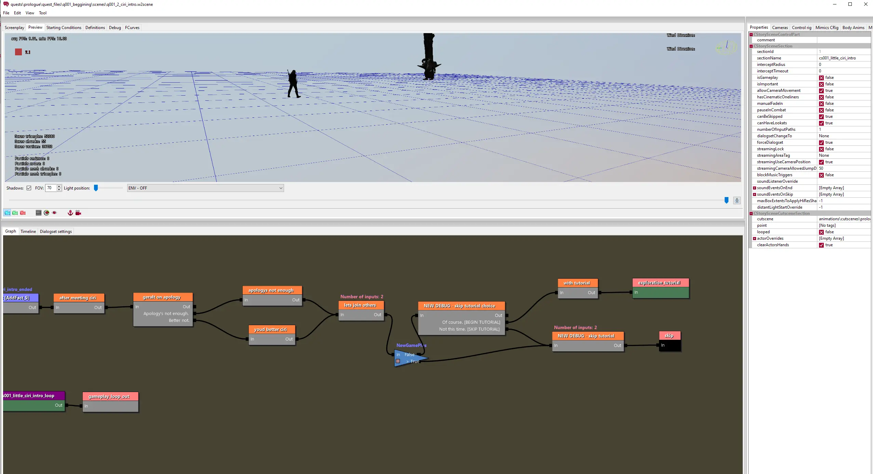Select the 'apologys not enough' node

pyautogui.click(x=272, y=296)
